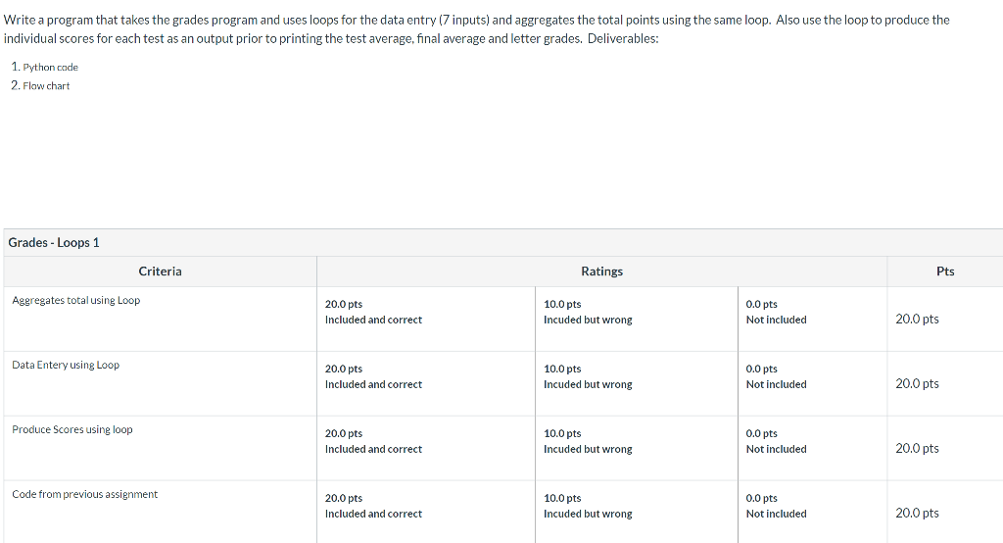Click 10.0 pts rating for Aggregates total row

562,304
